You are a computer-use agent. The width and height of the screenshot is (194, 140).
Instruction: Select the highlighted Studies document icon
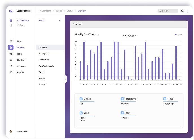tap(11, 48)
